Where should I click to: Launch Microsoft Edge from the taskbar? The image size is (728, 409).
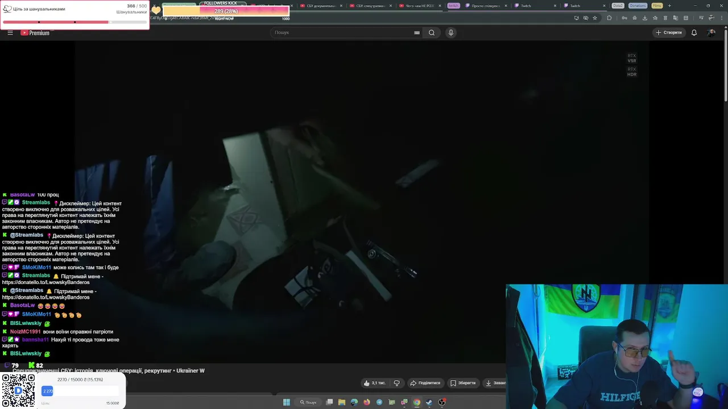(x=354, y=402)
